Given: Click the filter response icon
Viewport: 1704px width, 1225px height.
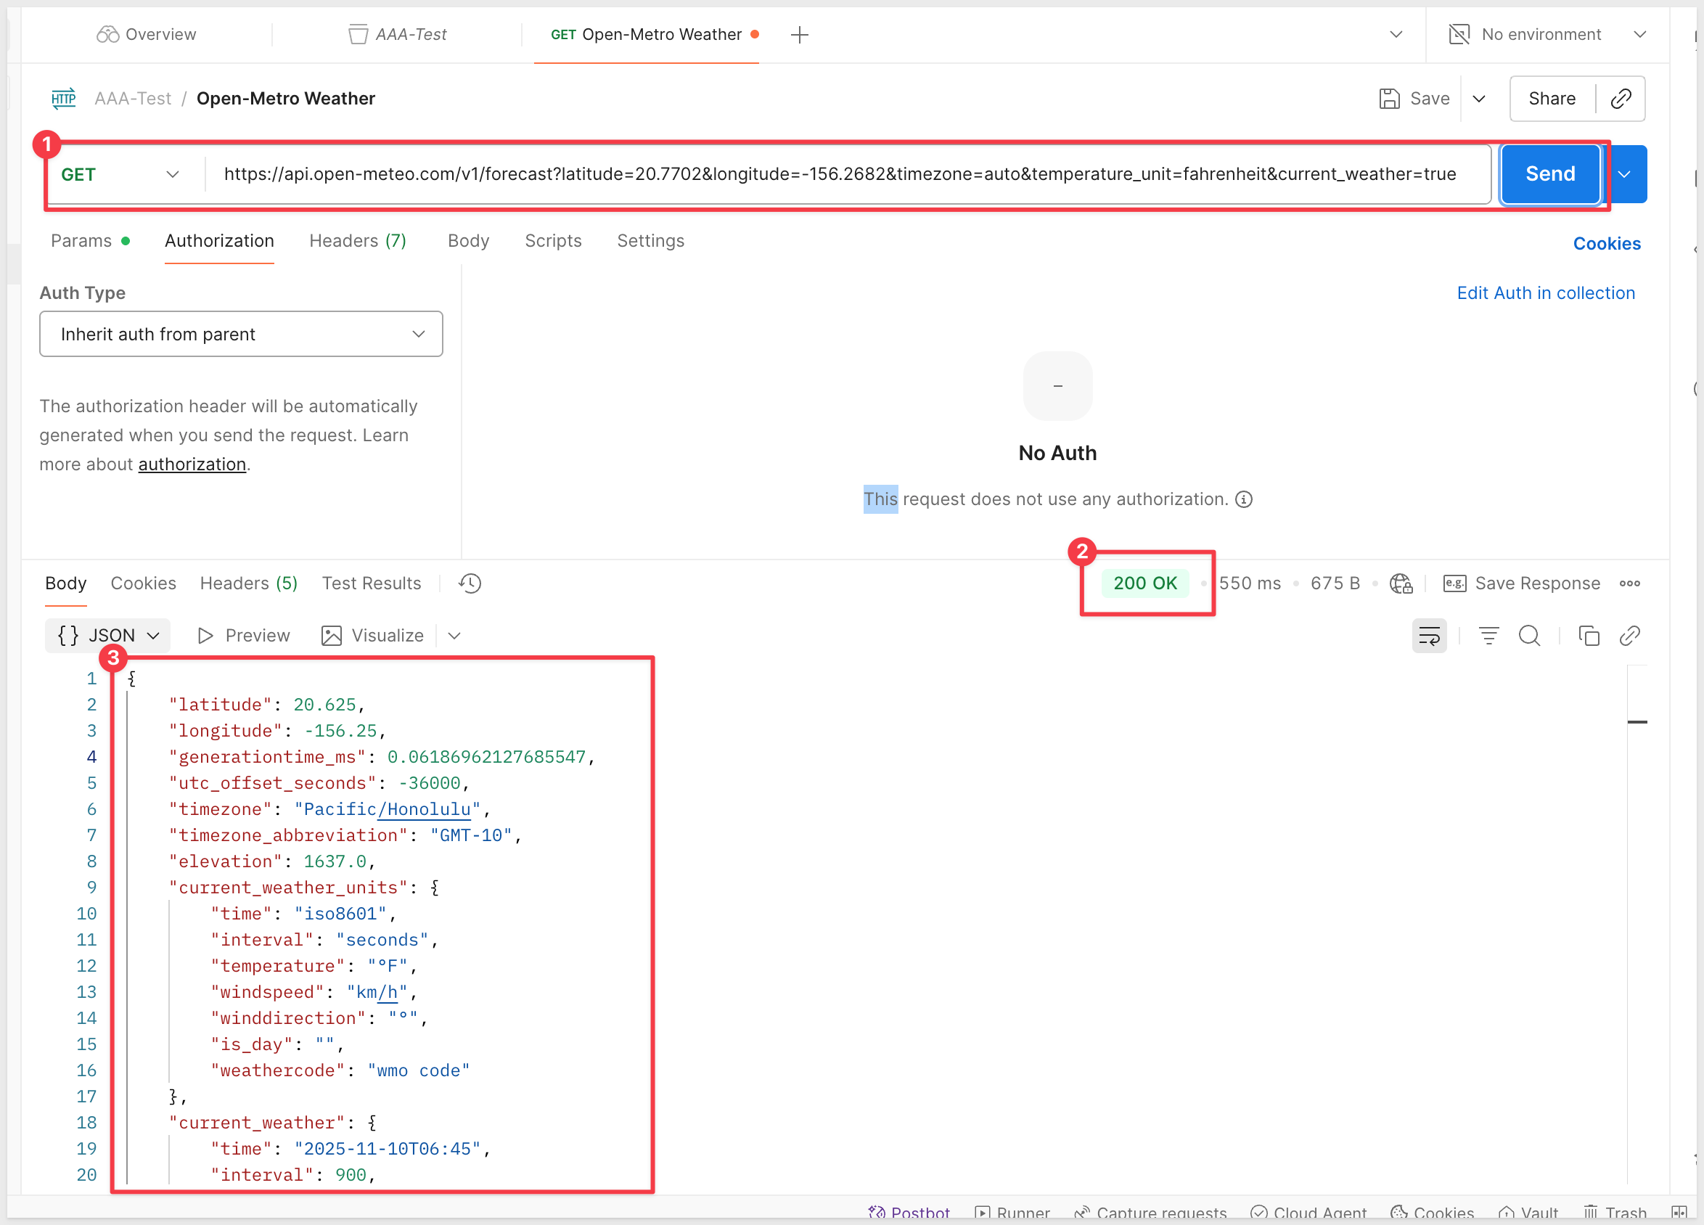Looking at the screenshot, I should pos(1488,636).
